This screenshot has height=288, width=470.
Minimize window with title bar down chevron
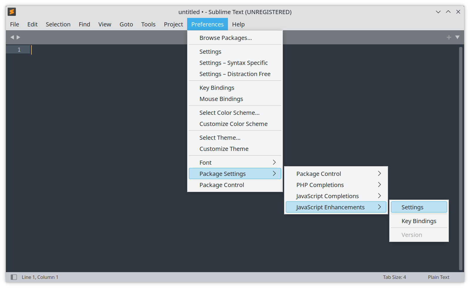tap(438, 12)
